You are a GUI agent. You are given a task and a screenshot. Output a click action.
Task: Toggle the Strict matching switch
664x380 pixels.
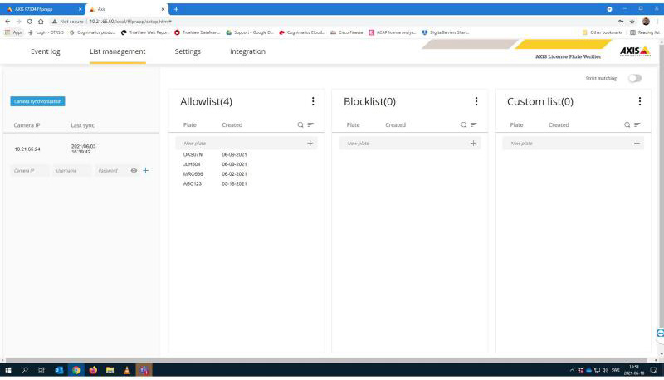[634, 78]
